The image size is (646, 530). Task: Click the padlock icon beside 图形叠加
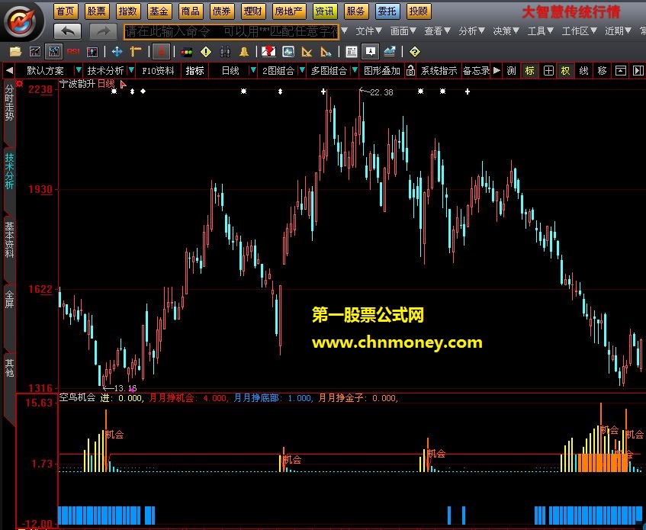click(x=410, y=70)
